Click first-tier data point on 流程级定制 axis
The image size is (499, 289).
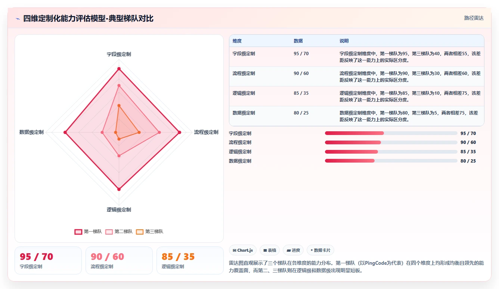click(180, 132)
